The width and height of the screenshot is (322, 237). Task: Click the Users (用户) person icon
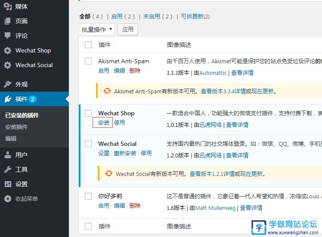7,155
